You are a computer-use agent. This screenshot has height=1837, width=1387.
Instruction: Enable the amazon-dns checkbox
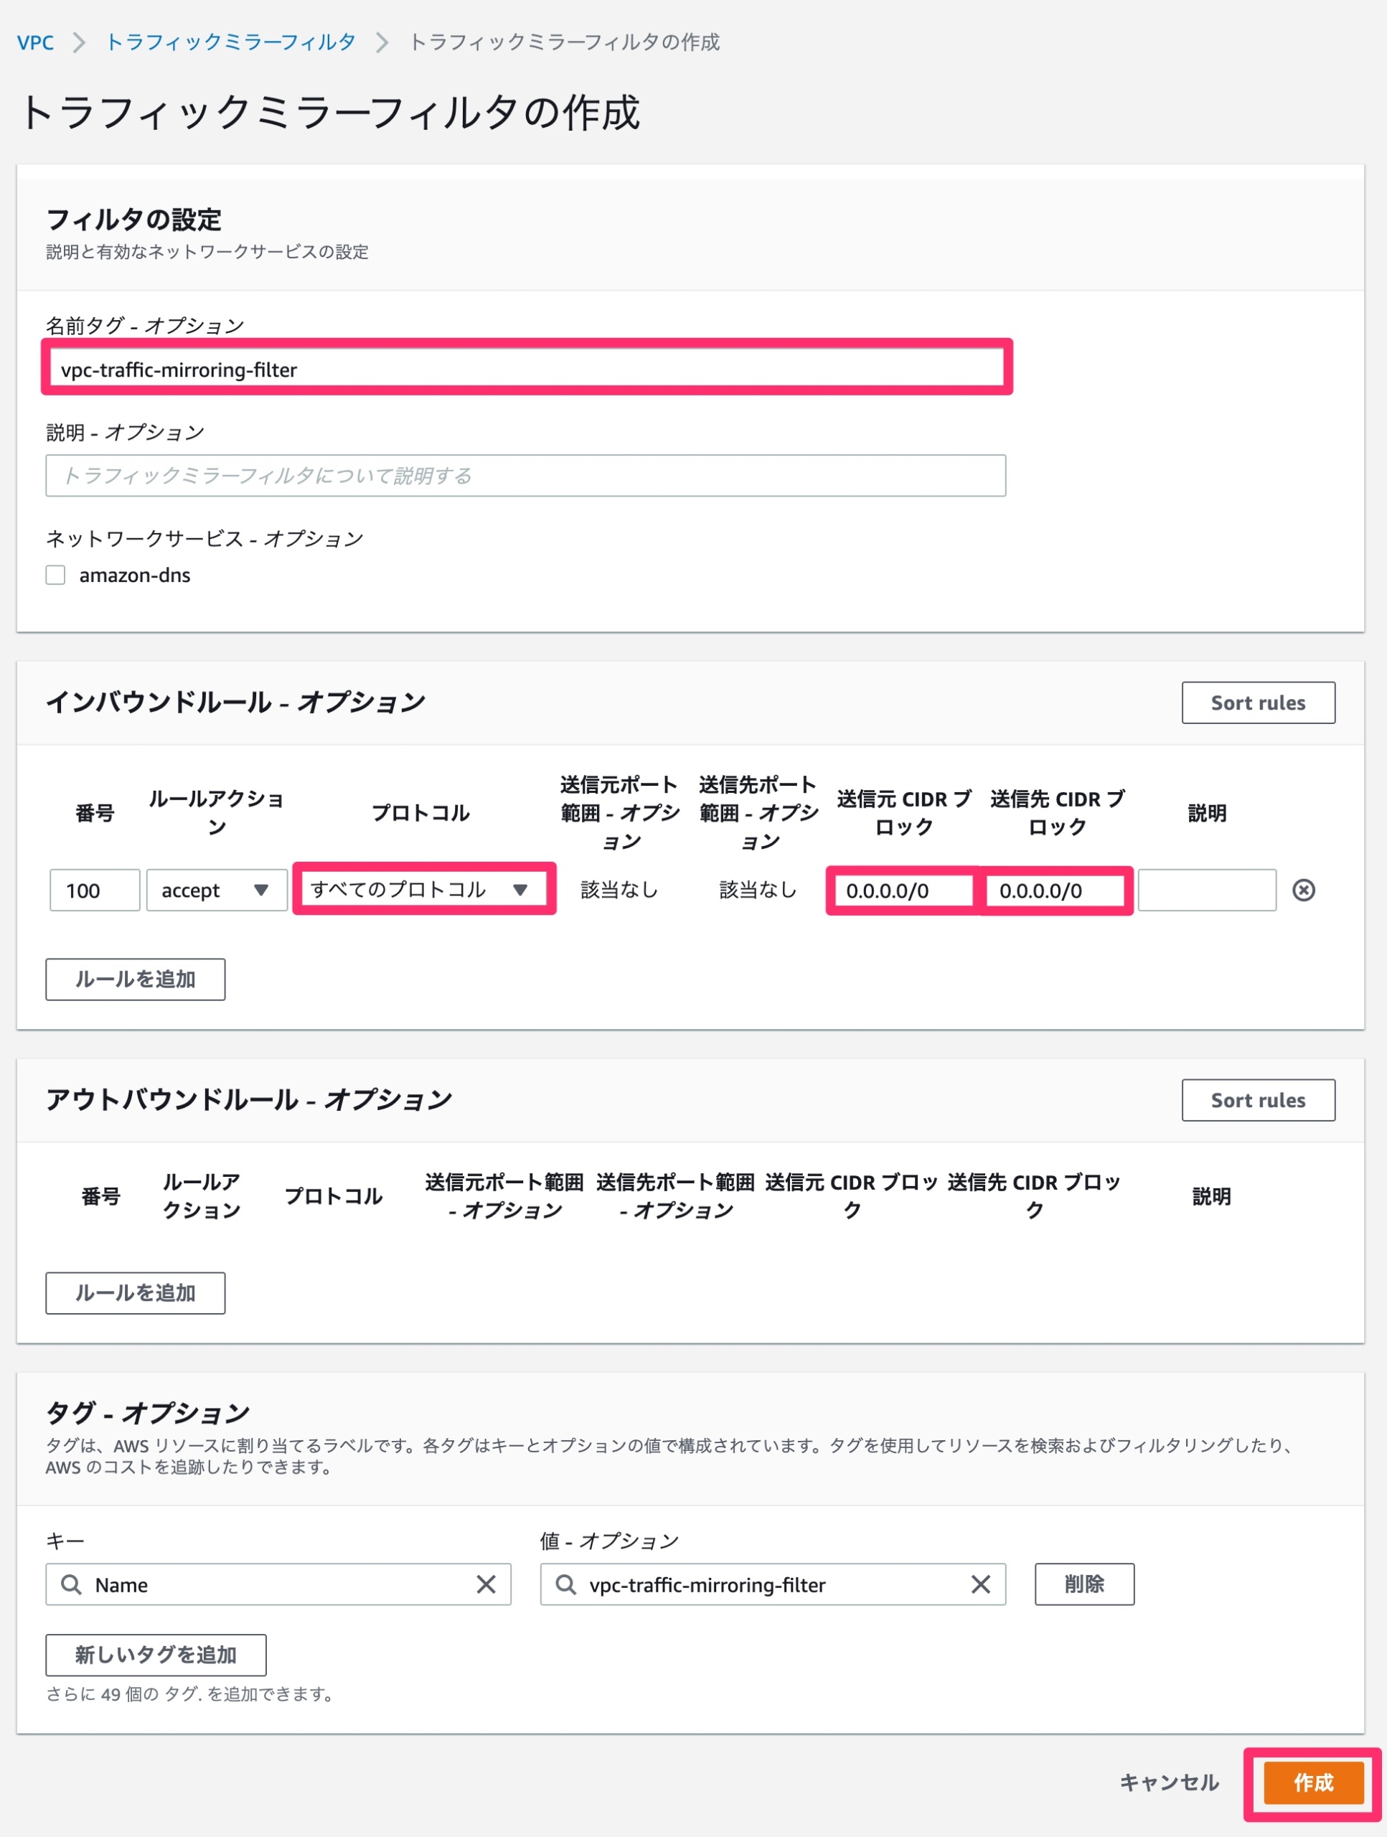pos(56,575)
